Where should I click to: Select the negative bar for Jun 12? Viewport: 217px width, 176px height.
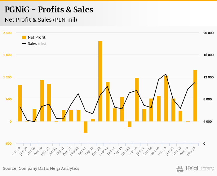click(86, 127)
